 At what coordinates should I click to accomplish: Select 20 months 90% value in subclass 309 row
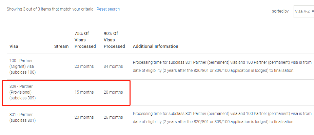113,92
